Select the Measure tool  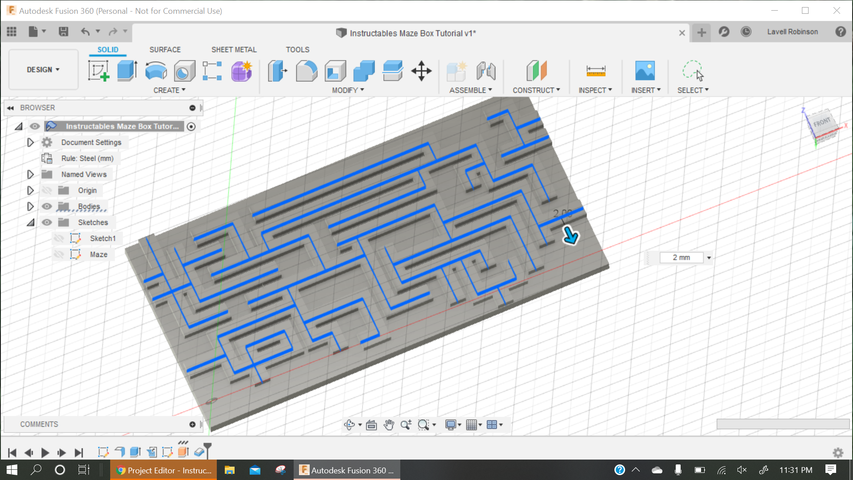pyautogui.click(x=596, y=71)
